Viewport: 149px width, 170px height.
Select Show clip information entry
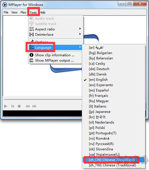(x=55, y=55)
